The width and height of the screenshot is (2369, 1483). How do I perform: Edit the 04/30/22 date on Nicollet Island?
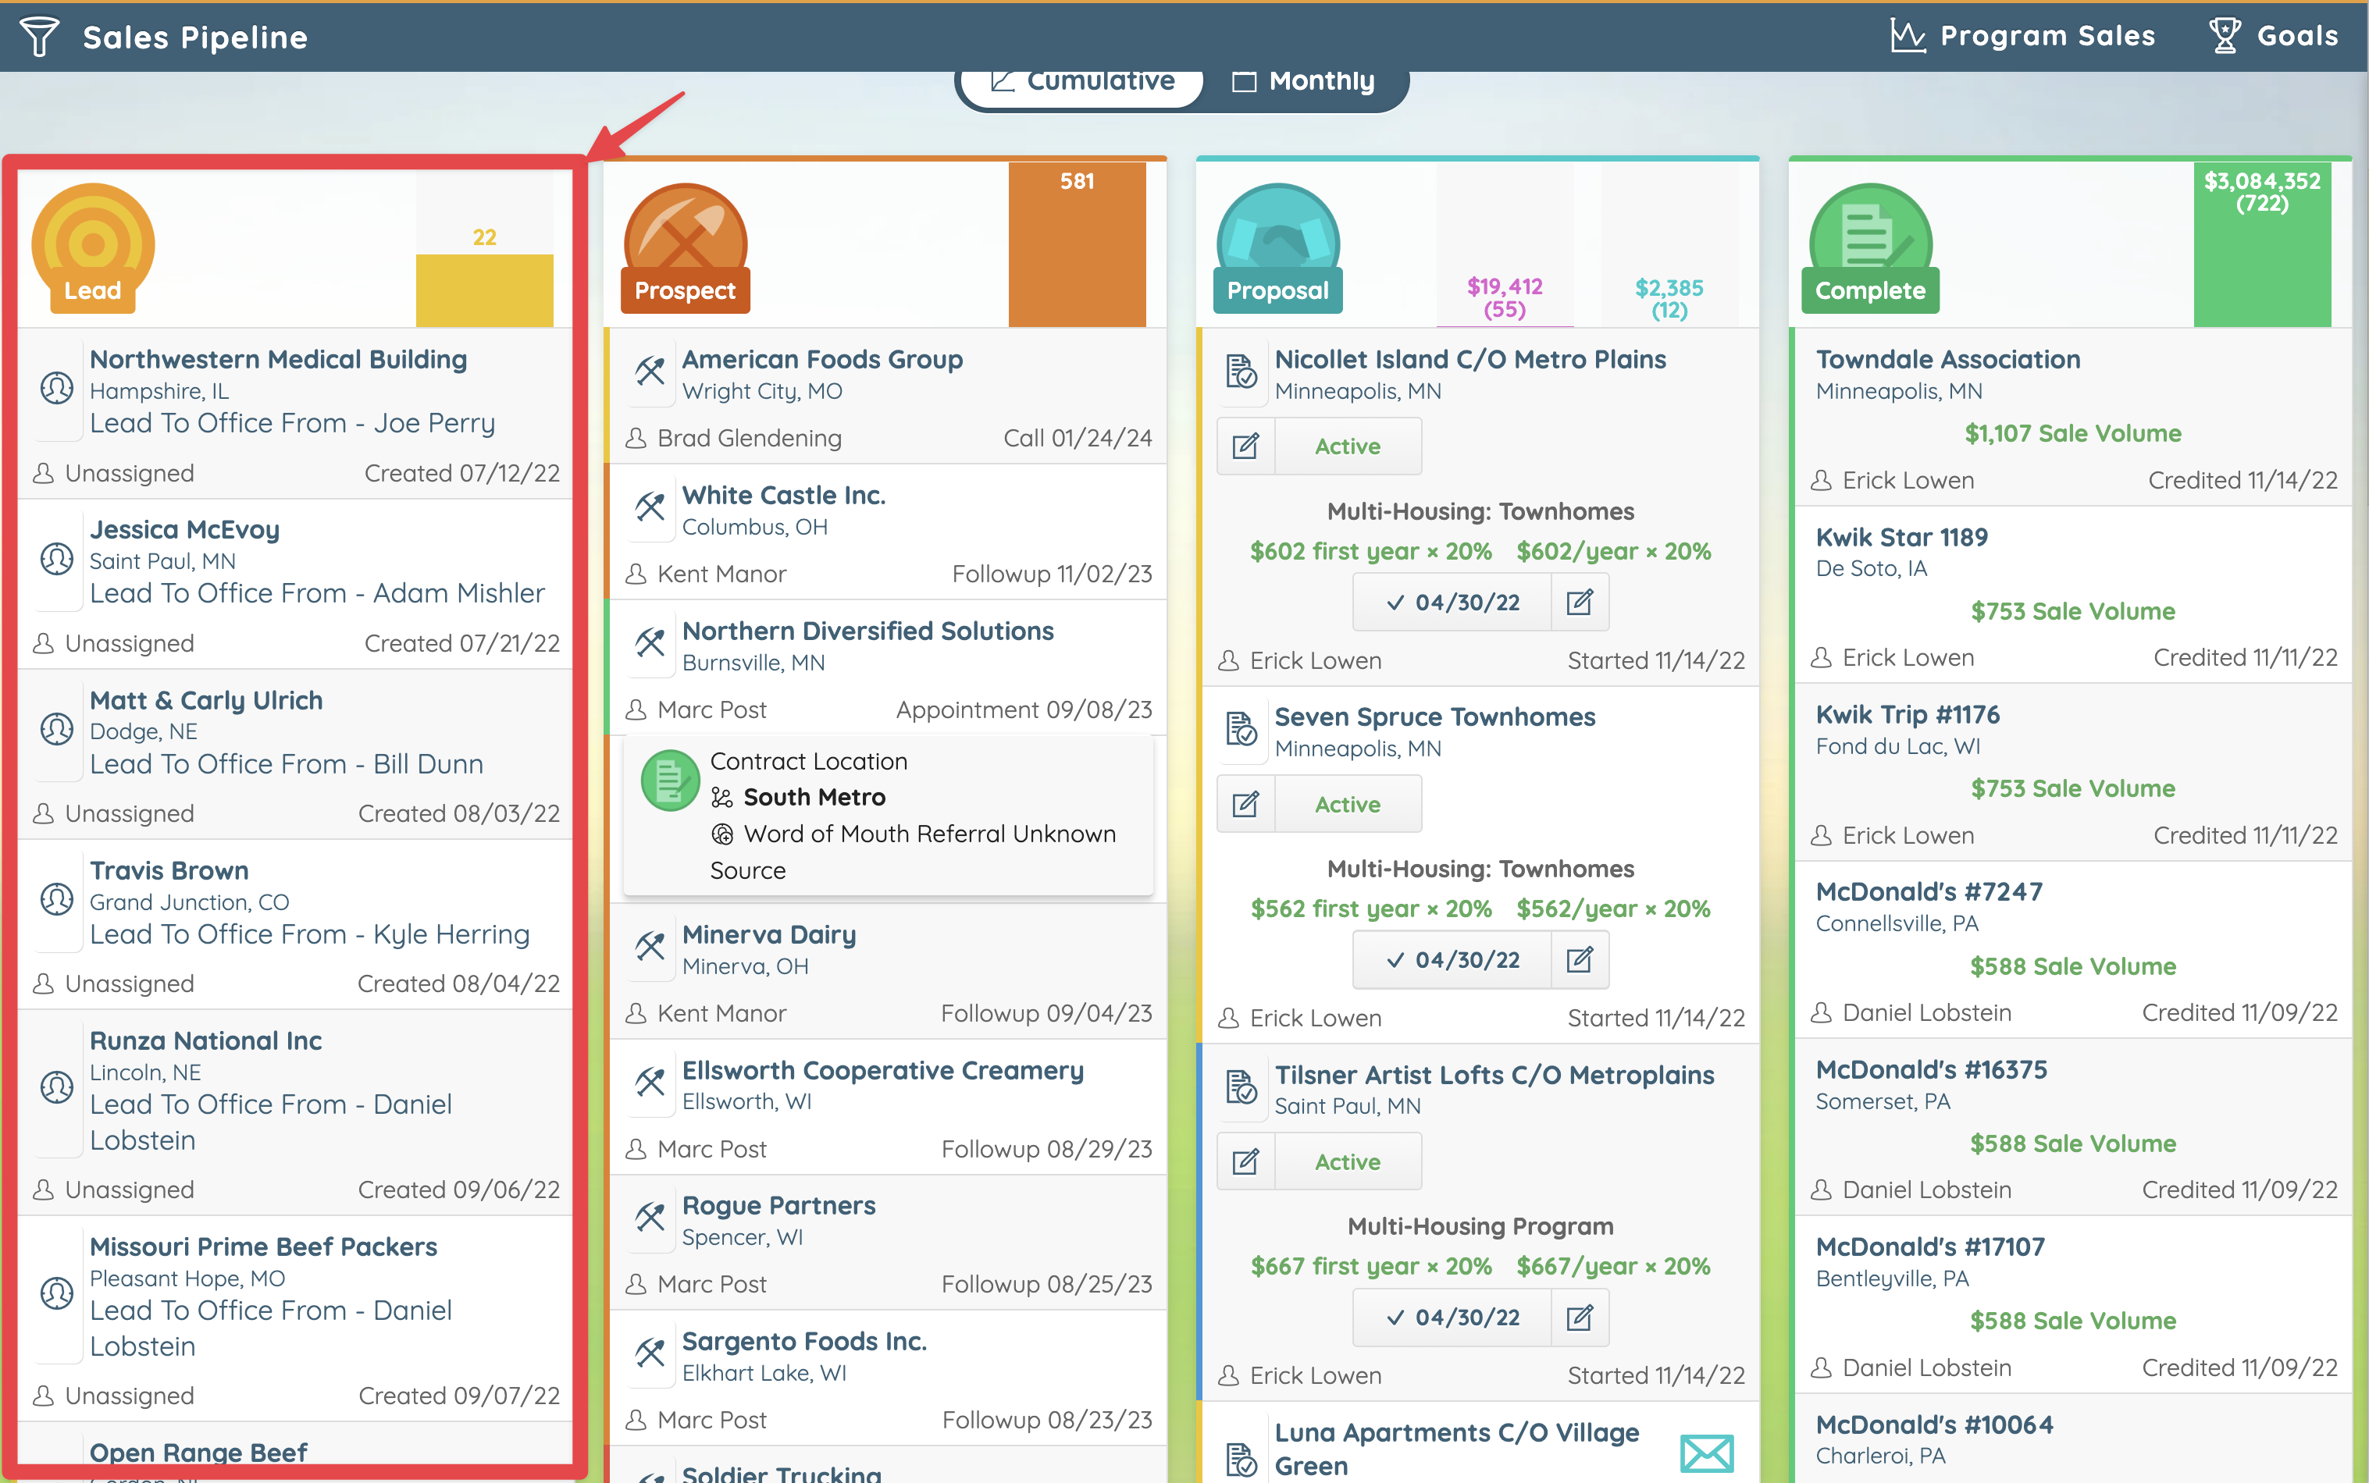(1580, 603)
